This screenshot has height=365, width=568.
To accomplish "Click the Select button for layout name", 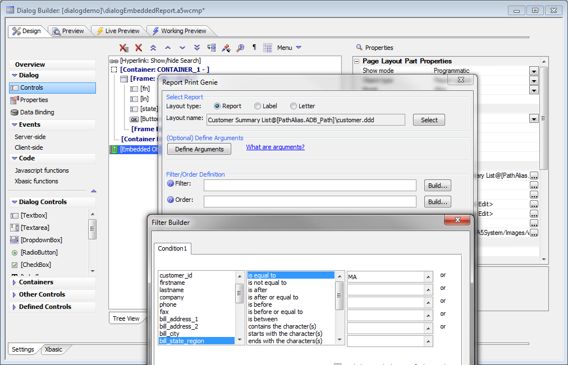I will coord(429,120).
